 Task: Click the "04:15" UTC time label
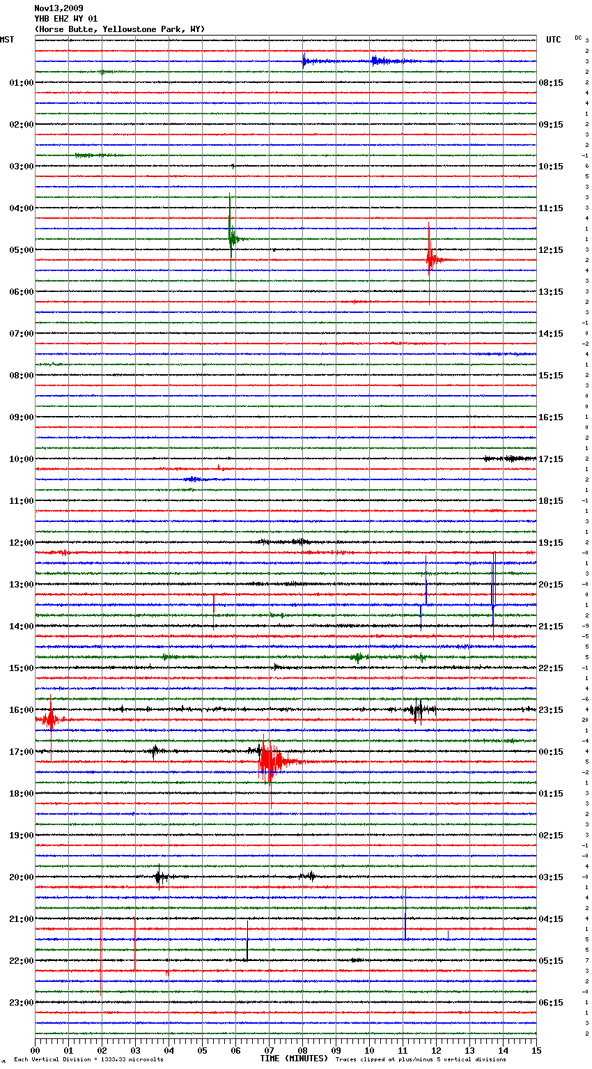[x=551, y=919]
